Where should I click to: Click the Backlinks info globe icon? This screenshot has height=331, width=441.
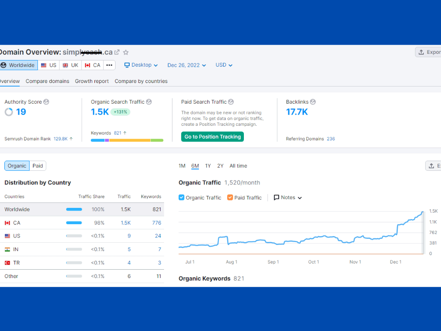tap(313, 102)
